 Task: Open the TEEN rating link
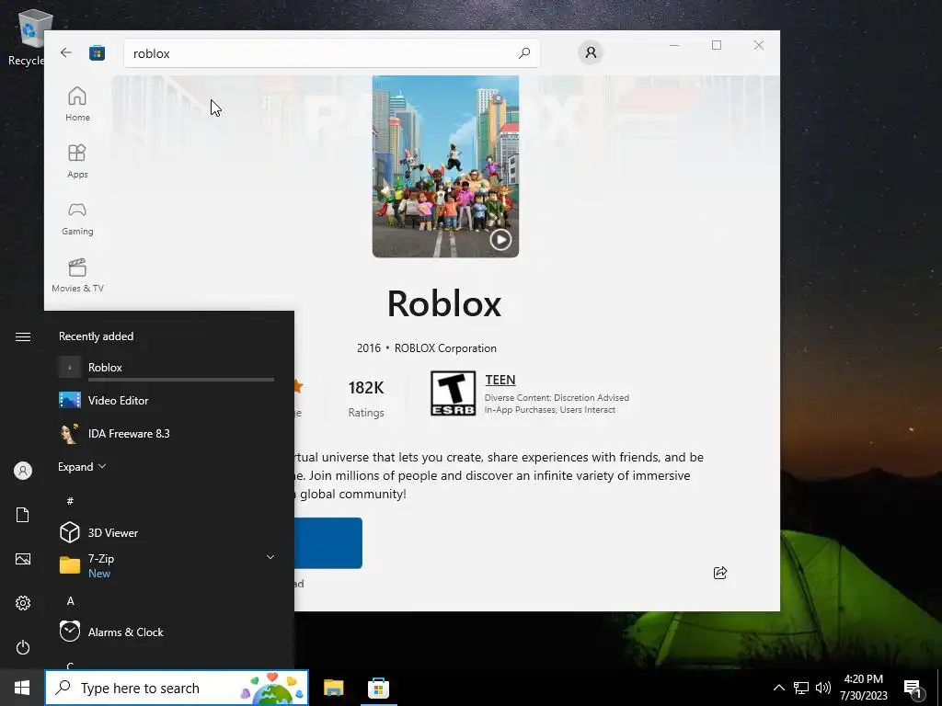(x=500, y=380)
